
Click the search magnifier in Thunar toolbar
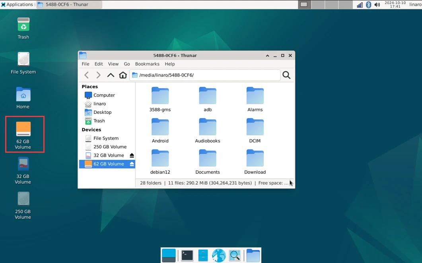pos(286,75)
